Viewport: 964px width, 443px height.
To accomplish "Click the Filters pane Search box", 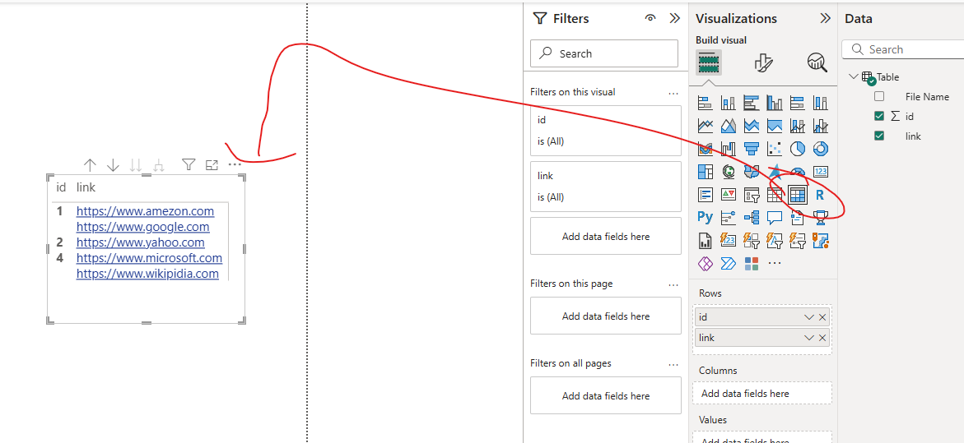I will pos(604,53).
